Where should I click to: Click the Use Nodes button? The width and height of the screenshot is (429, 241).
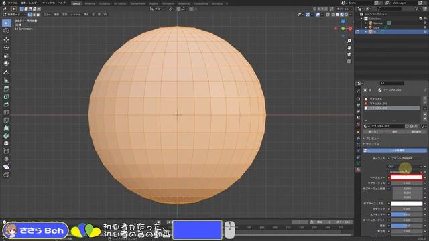(x=395, y=150)
